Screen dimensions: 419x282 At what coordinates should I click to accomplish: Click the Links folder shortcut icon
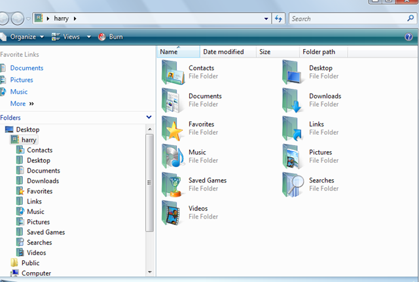coord(293,128)
